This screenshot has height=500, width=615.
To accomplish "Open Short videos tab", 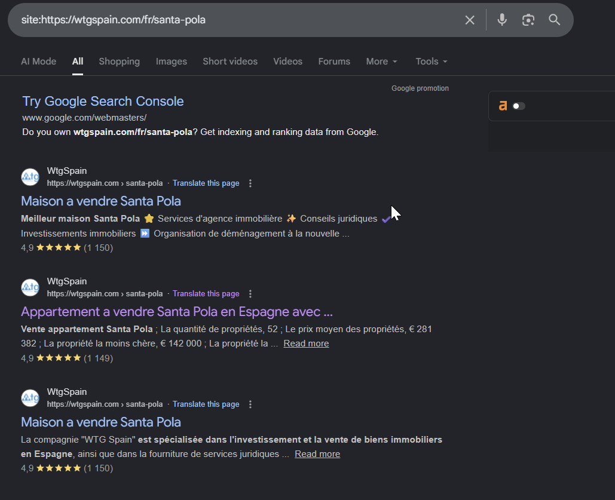I will [230, 62].
